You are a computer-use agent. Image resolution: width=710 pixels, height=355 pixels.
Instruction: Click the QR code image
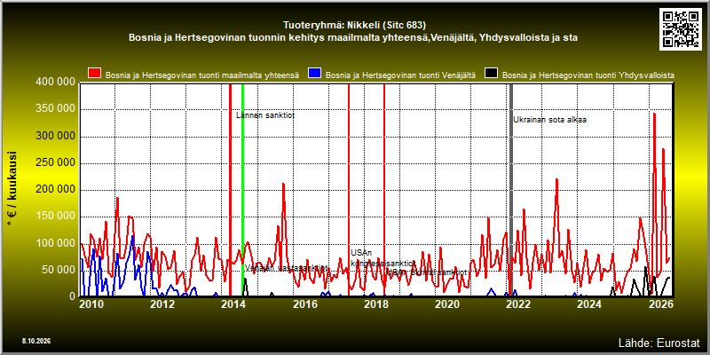point(682,28)
